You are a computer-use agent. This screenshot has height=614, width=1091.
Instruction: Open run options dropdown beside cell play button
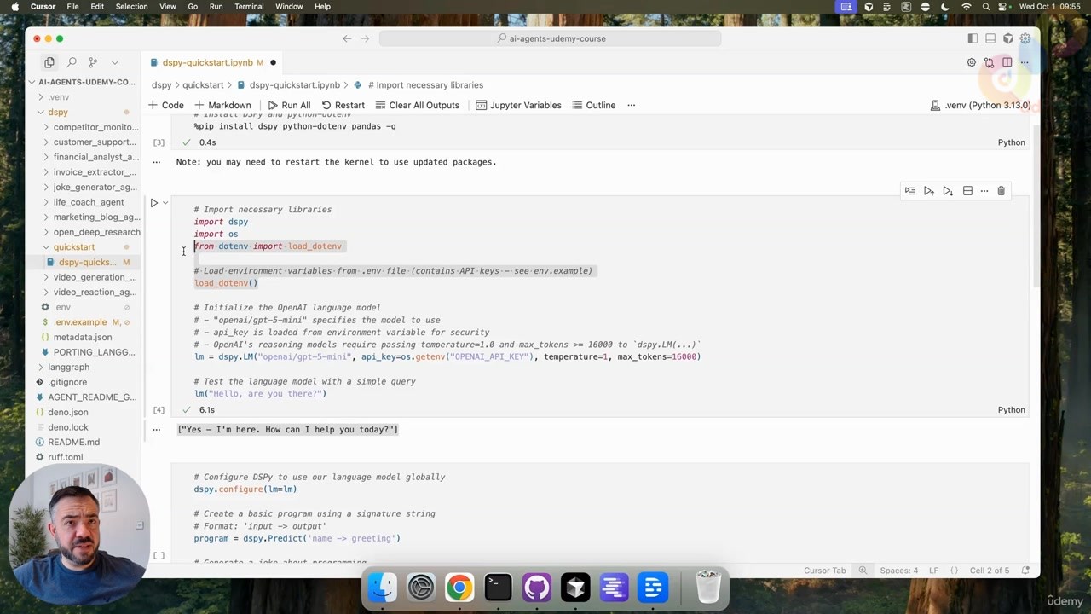point(165,203)
